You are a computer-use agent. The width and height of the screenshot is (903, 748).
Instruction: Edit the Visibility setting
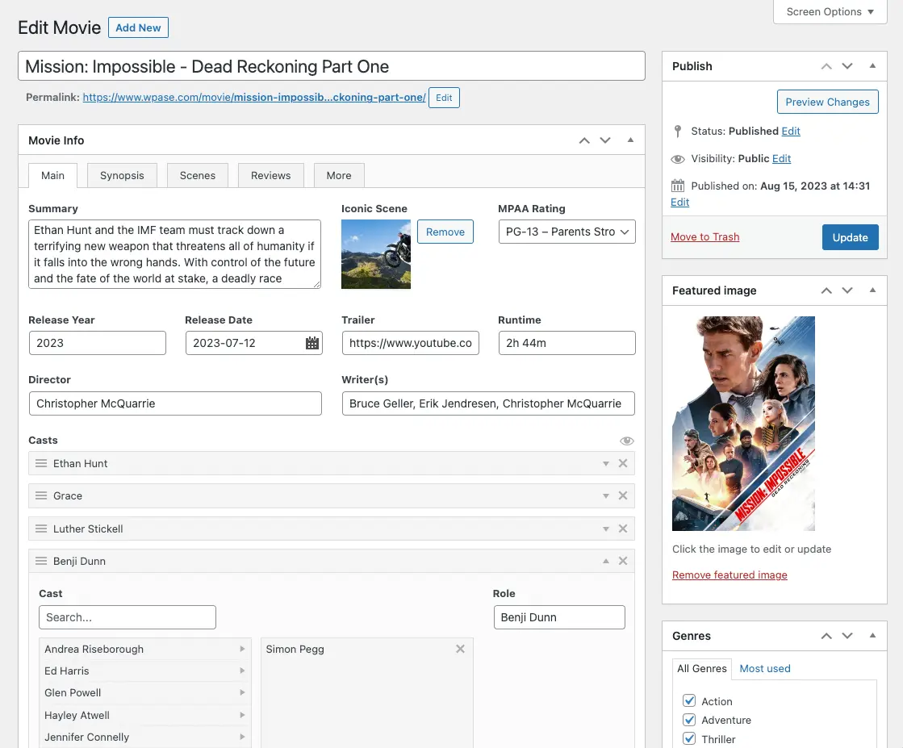(781, 158)
